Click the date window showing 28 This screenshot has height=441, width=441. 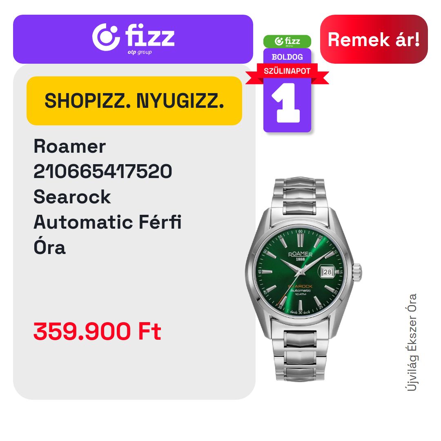[x=327, y=272]
